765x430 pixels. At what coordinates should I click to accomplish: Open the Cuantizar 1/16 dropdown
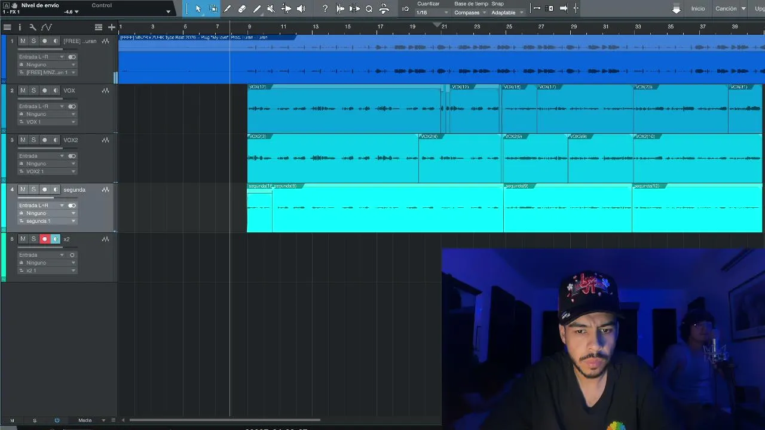pos(433,13)
